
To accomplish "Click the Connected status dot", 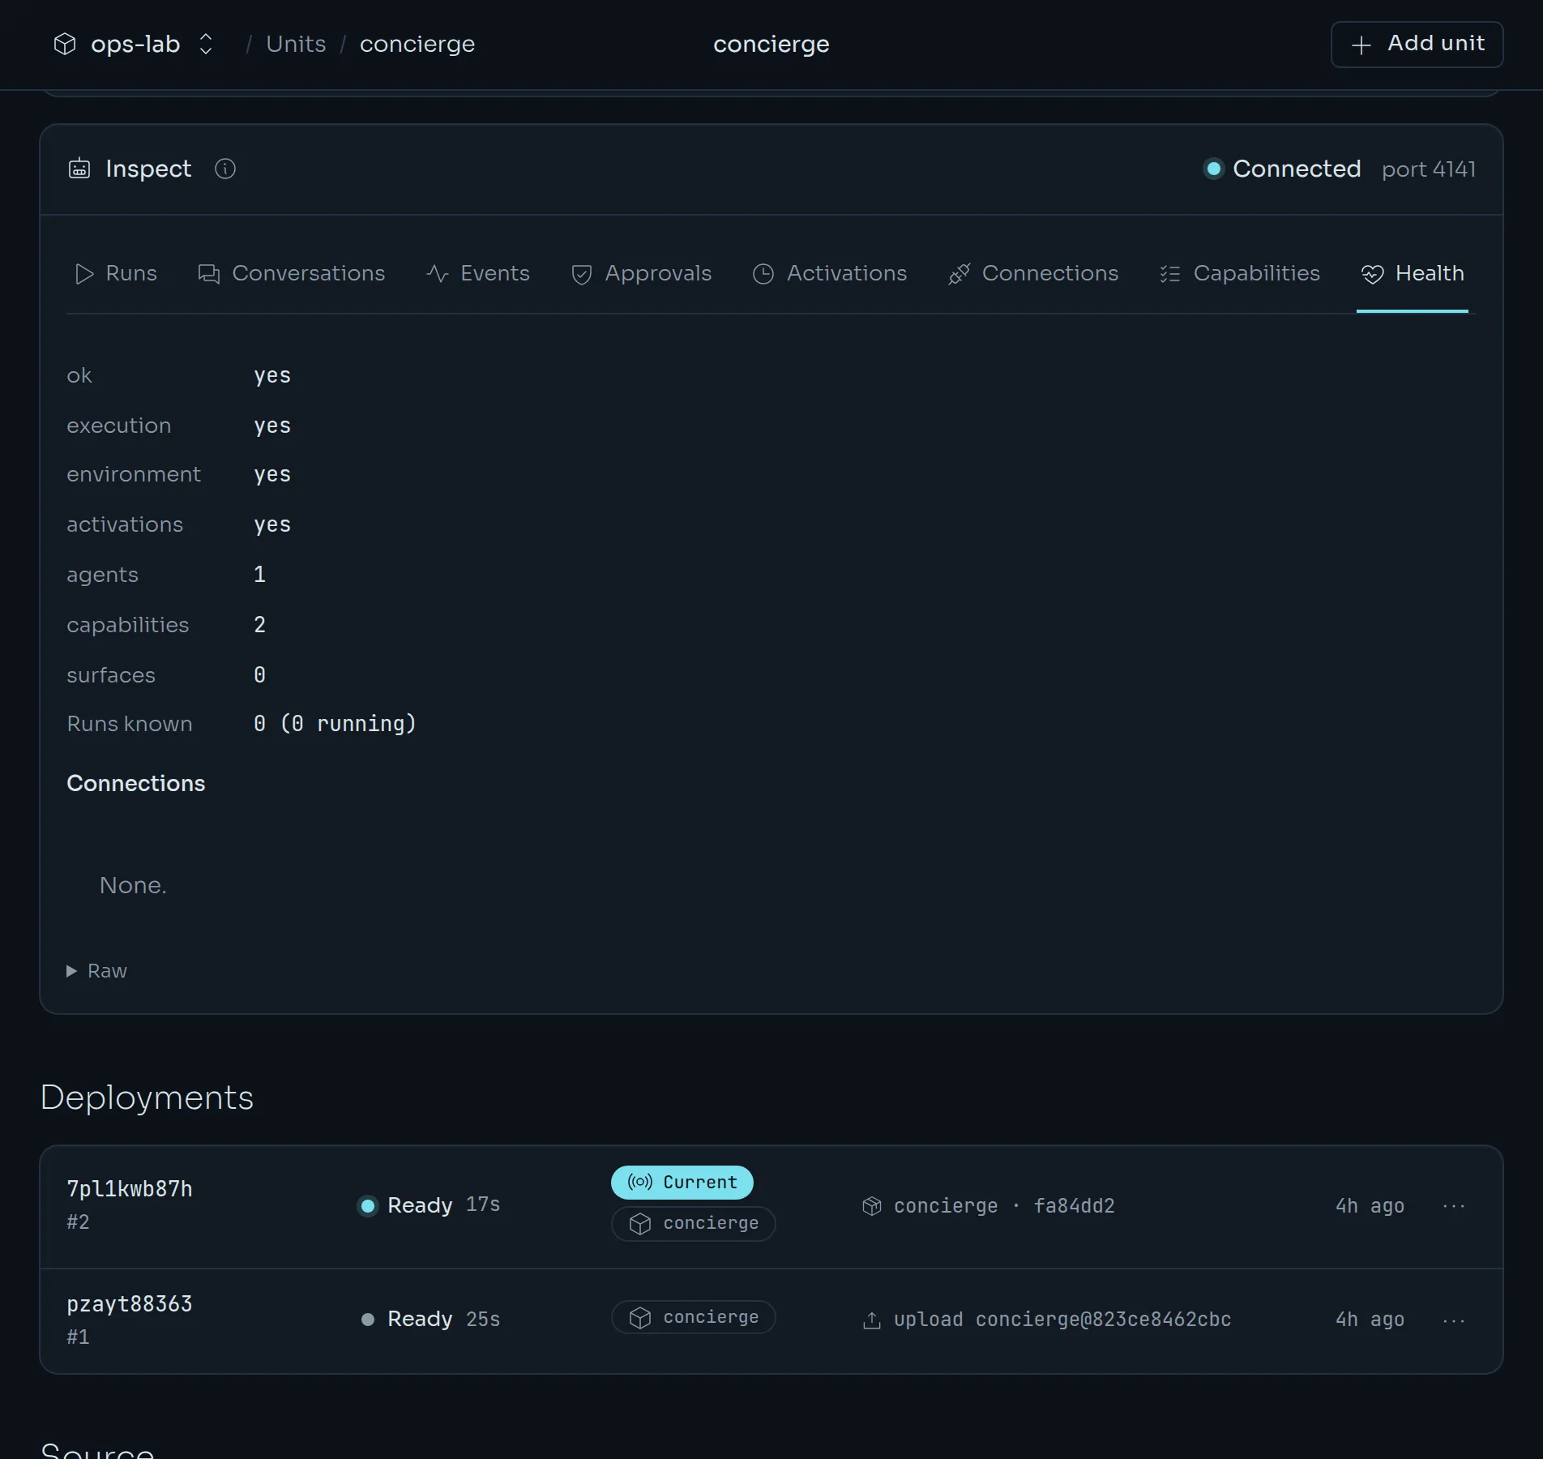I will tap(1213, 169).
